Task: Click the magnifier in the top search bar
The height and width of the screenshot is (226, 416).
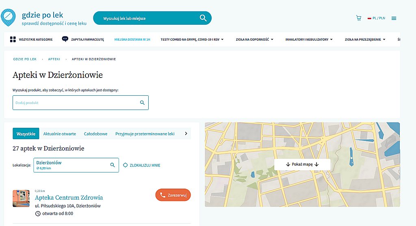Action: 203,18
